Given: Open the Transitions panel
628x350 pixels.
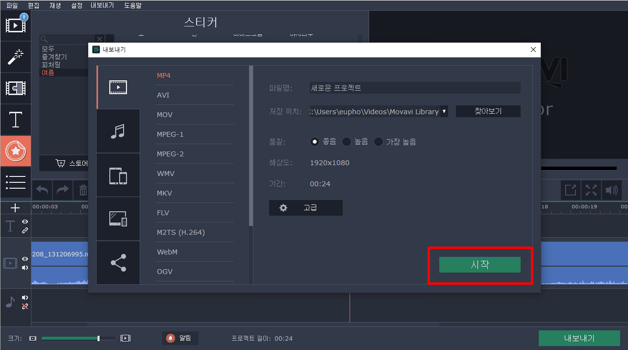Looking at the screenshot, I should (16, 88).
